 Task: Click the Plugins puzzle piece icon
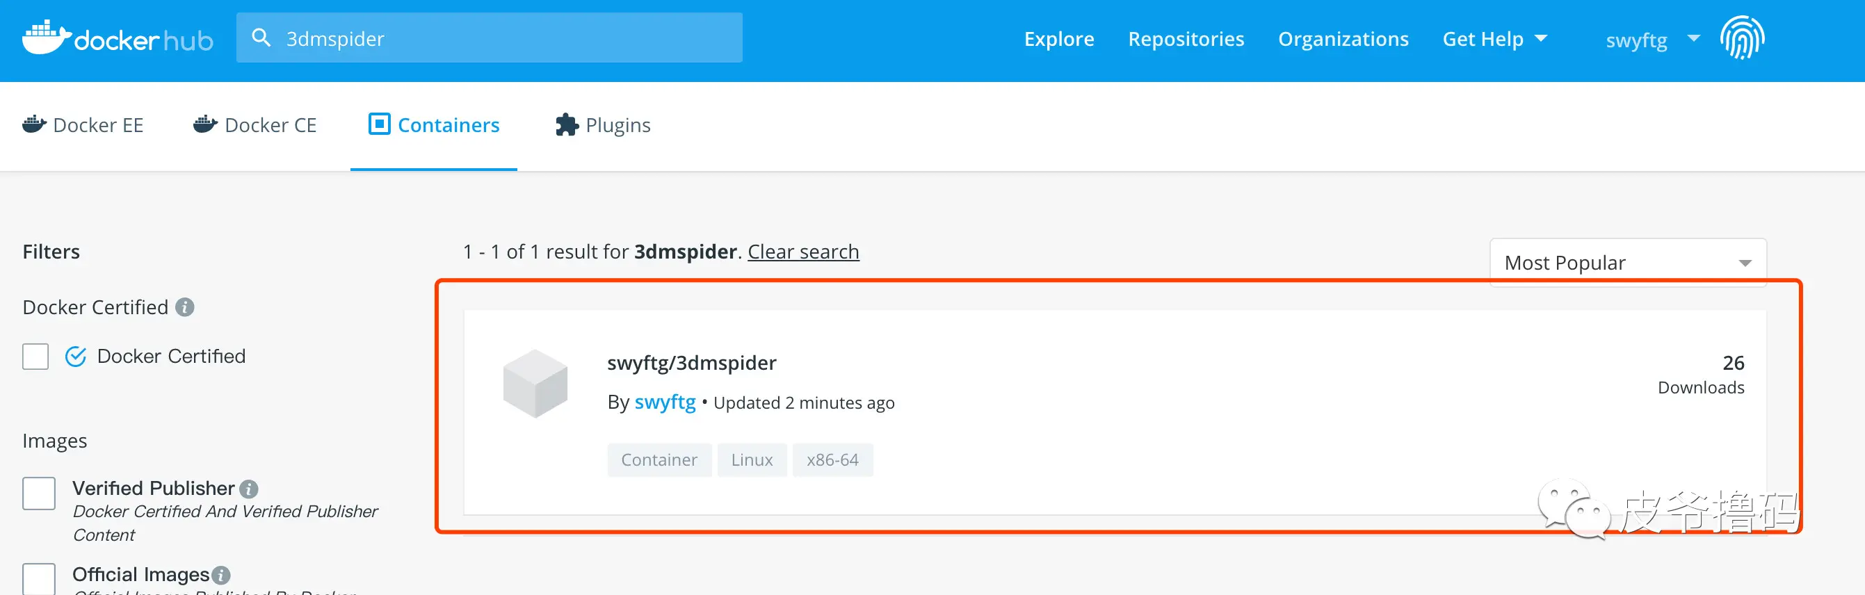pos(566,125)
